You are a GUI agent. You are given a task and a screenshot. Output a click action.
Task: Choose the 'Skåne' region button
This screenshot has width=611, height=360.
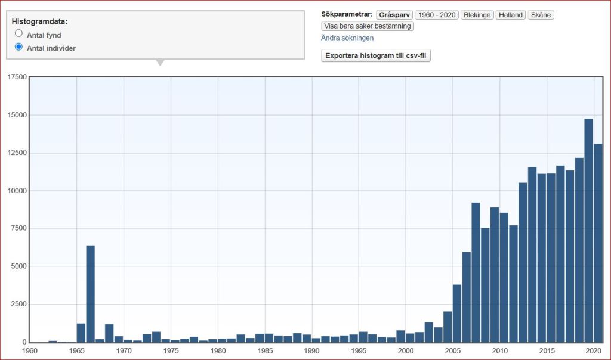pyautogui.click(x=541, y=15)
